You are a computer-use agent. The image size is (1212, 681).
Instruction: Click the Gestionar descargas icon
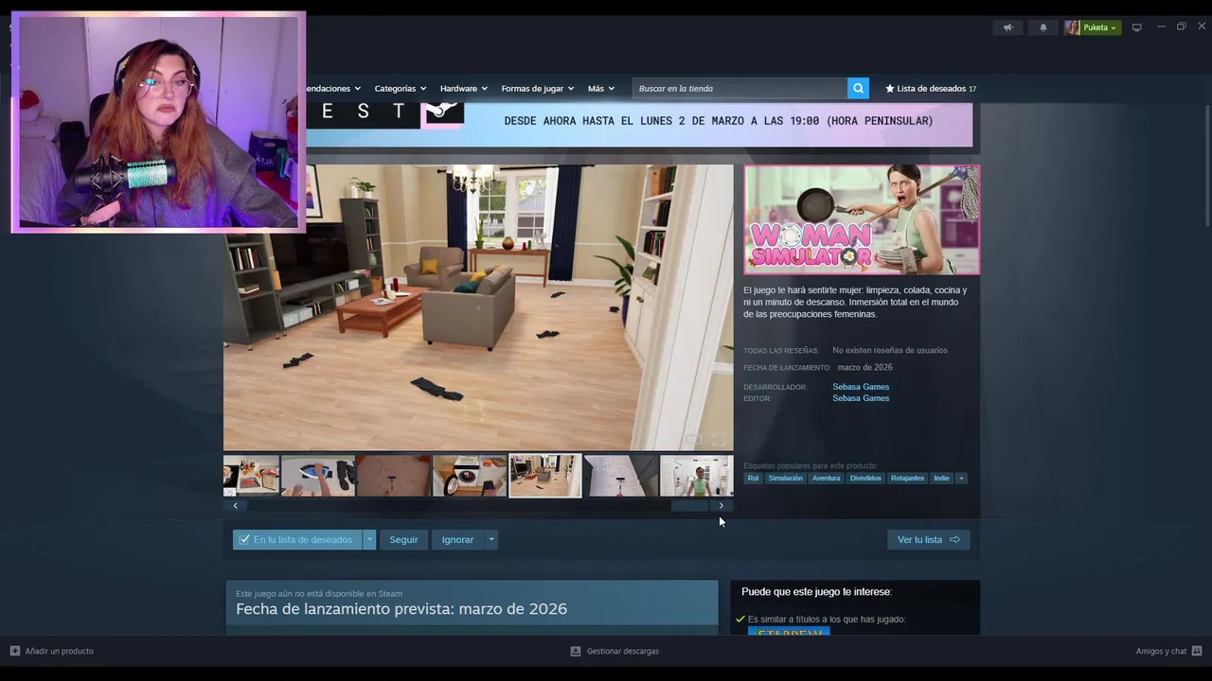click(576, 651)
